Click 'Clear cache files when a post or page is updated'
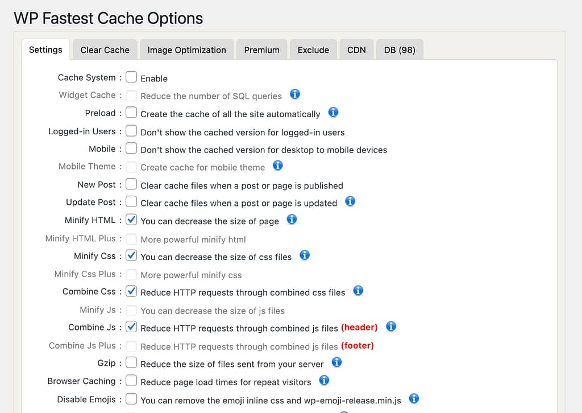This screenshot has height=413, width=582. tap(239, 203)
